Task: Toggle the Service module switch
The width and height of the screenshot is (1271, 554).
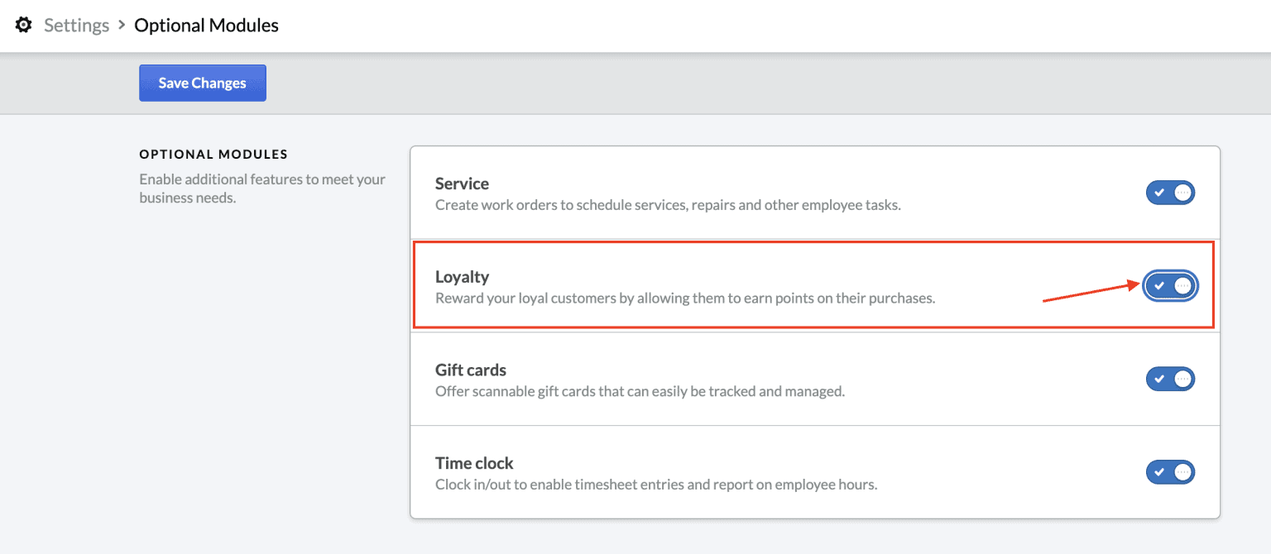Action: pyautogui.click(x=1170, y=192)
